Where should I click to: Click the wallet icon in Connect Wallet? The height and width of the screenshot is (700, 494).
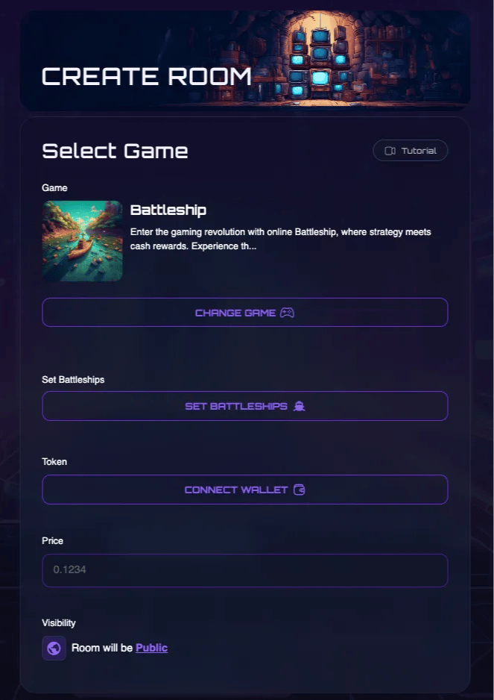coord(300,490)
